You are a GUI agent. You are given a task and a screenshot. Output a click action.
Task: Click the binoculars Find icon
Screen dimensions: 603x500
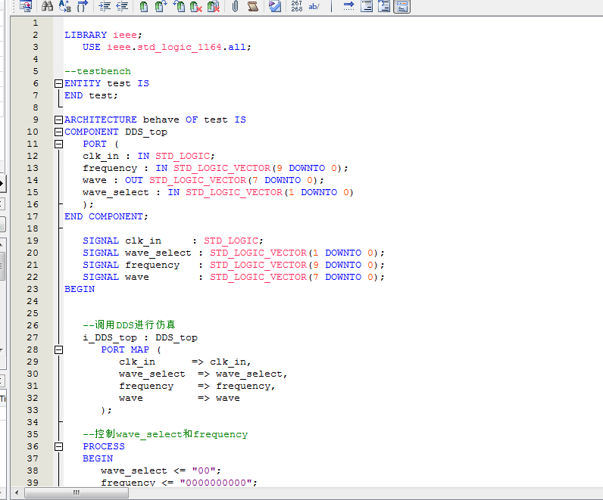coord(47,7)
